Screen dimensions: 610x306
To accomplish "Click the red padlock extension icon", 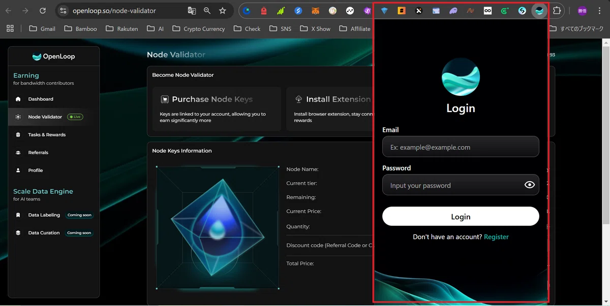I will pyautogui.click(x=263, y=11).
